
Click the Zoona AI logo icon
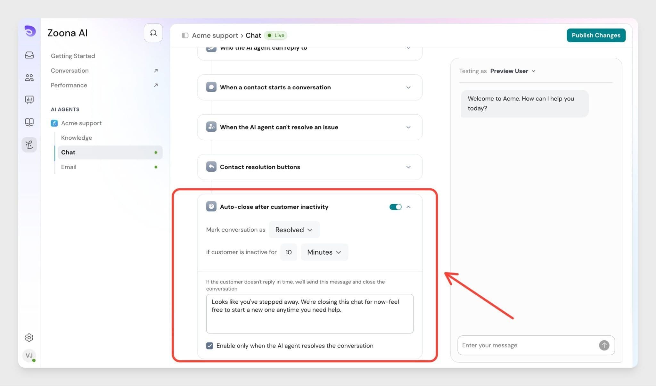click(30, 31)
